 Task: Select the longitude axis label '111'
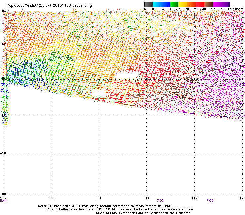click(x=98, y=198)
